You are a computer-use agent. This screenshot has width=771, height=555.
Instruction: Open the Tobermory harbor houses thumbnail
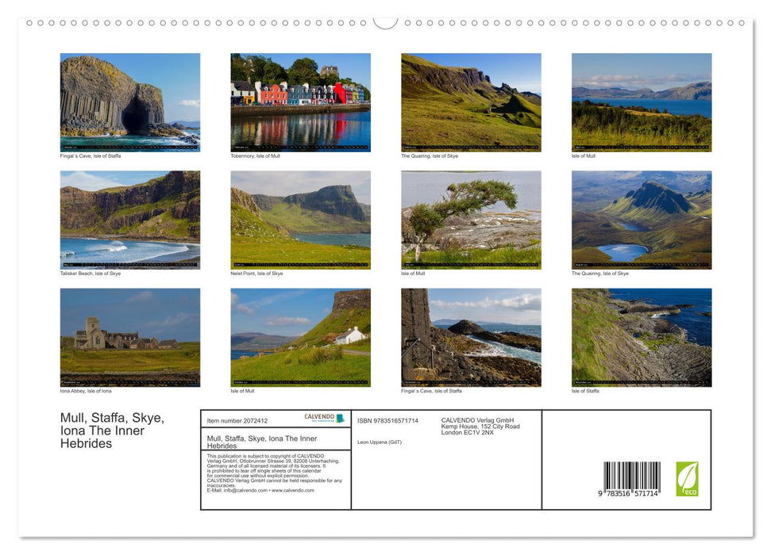pyautogui.click(x=300, y=101)
